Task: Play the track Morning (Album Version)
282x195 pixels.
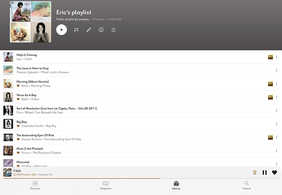Action: [x=33, y=82]
